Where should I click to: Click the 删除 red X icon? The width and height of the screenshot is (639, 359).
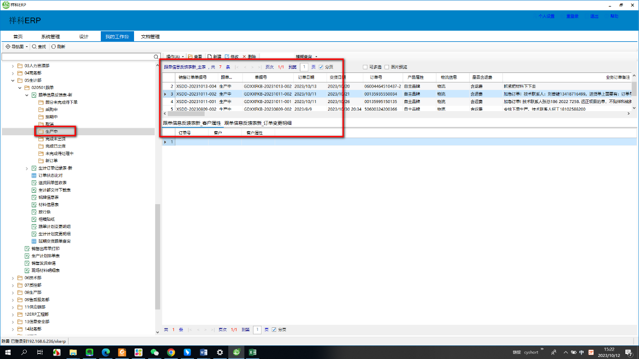point(244,57)
